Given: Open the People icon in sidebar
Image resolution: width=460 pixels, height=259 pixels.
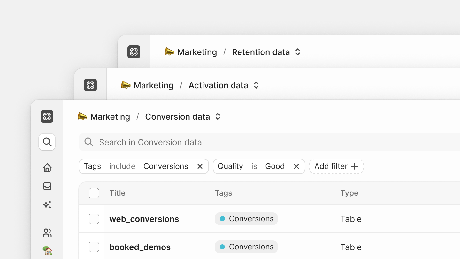Looking at the screenshot, I should (x=47, y=233).
